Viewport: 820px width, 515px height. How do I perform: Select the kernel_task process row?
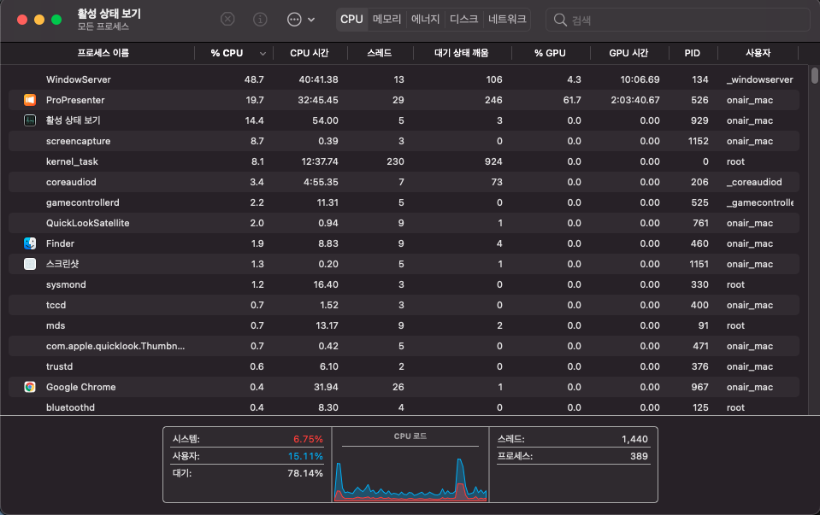[x=404, y=161]
